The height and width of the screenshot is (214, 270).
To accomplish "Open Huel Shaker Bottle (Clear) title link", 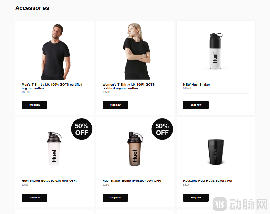I will tap(49, 180).
